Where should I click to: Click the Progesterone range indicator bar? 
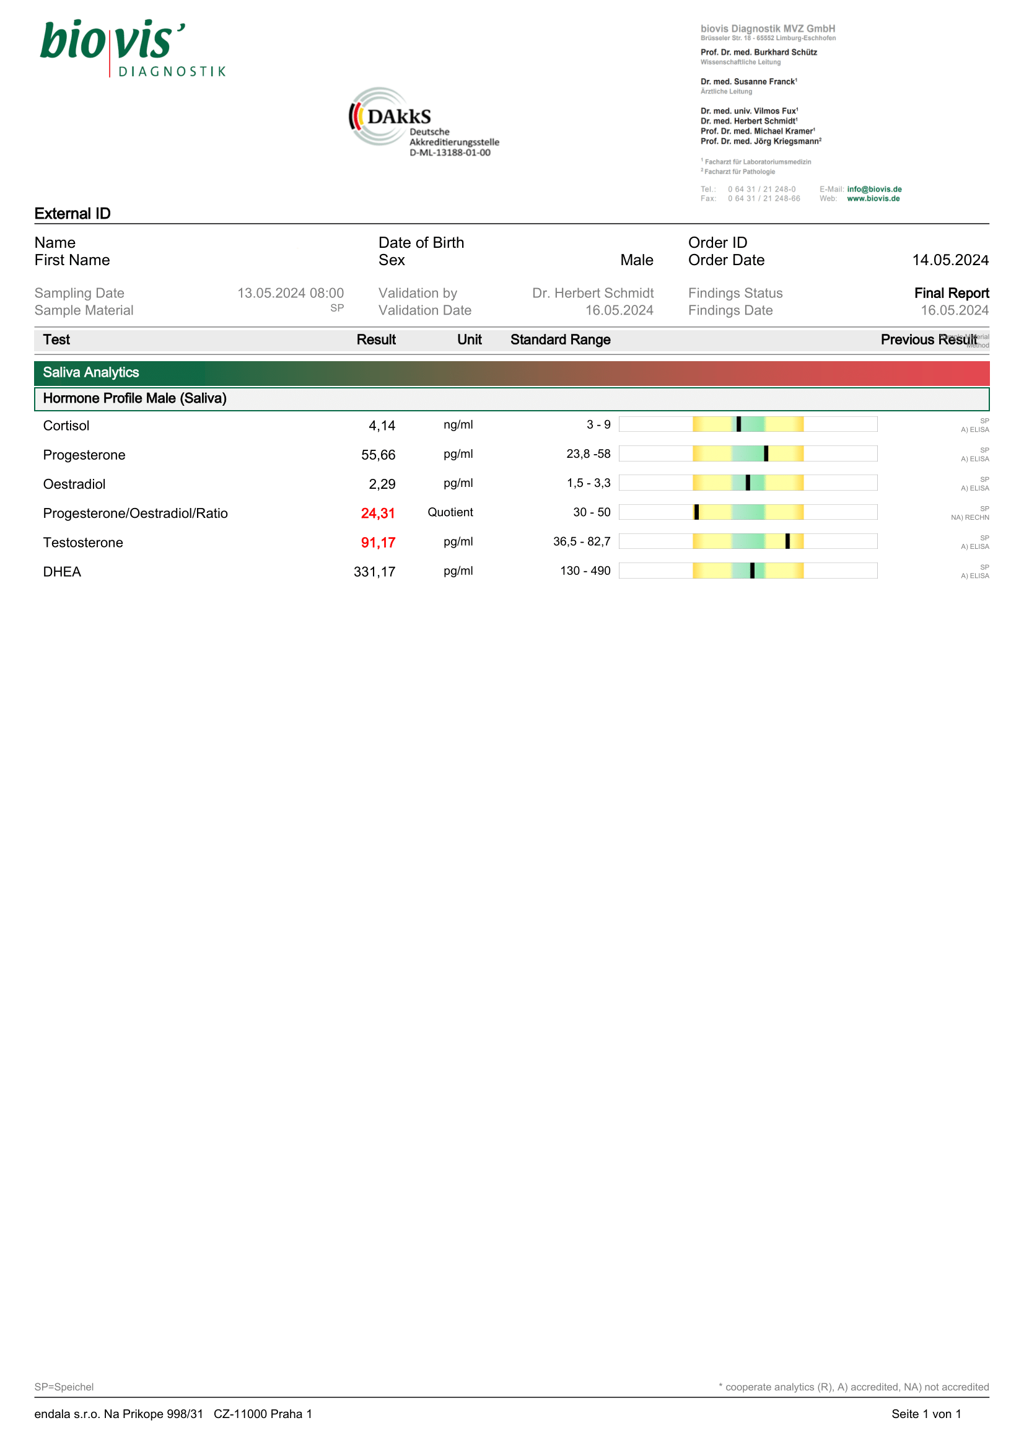[x=748, y=453]
